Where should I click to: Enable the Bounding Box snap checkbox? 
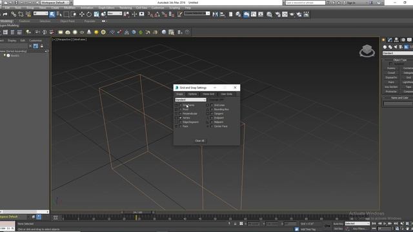click(212, 110)
